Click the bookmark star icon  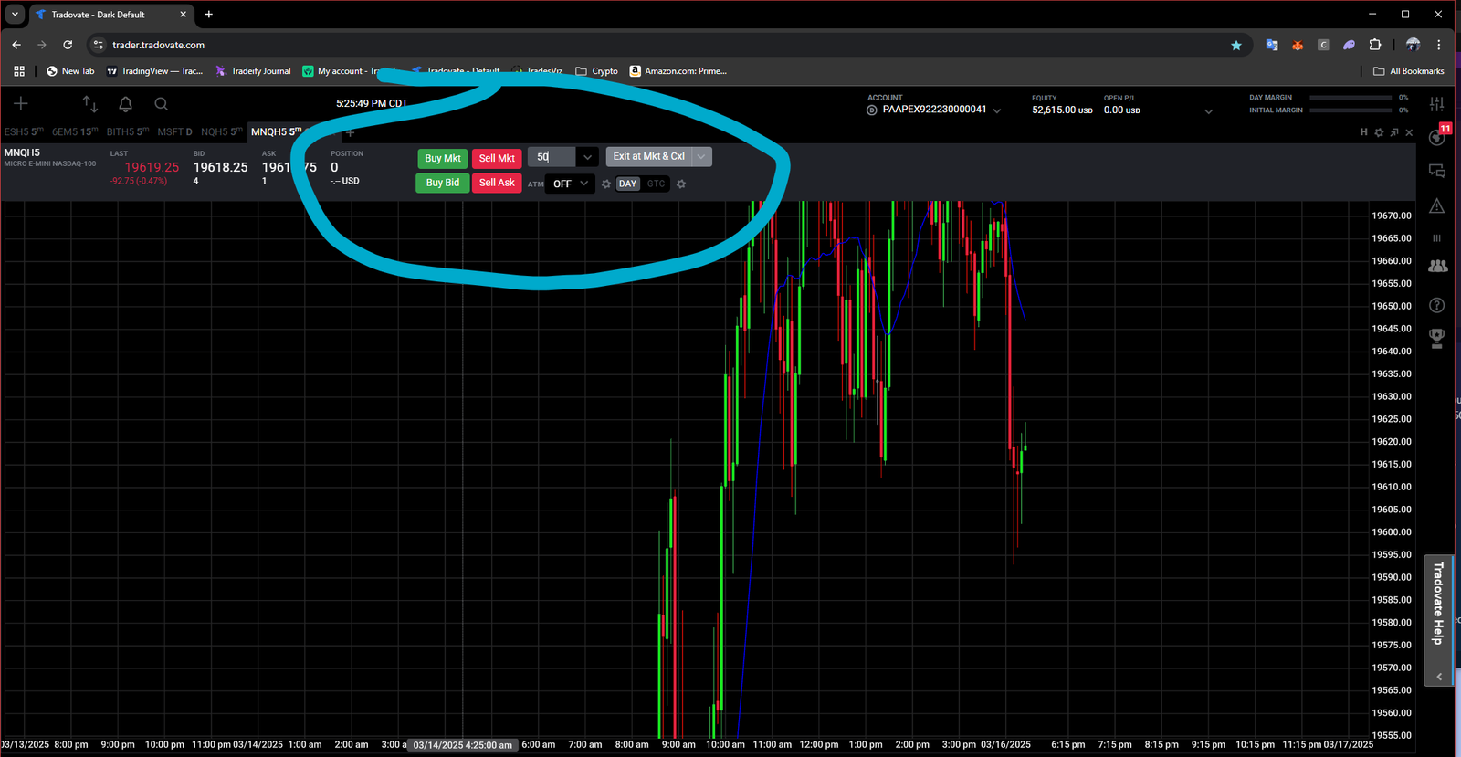point(1236,45)
